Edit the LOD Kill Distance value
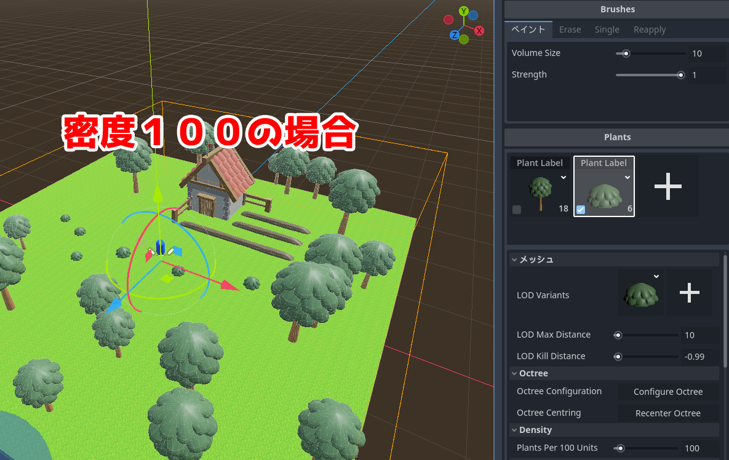729x460 pixels. tap(699, 357)
